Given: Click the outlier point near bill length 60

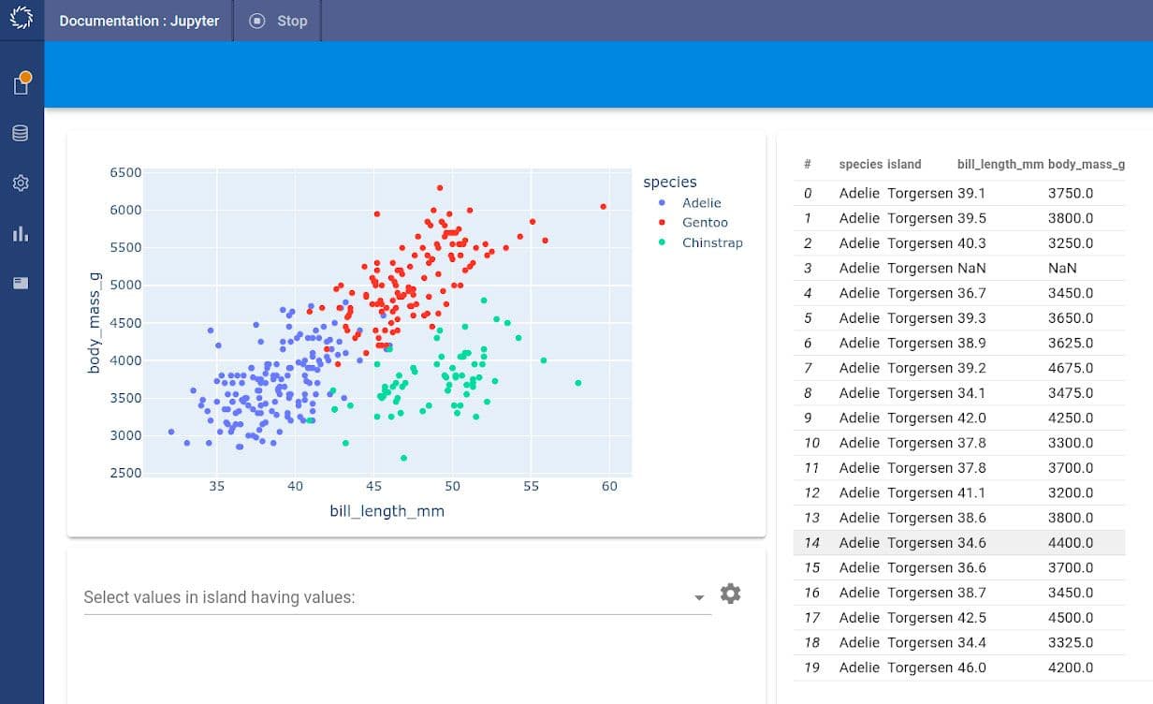Looking at the screenshot, I should [604, 206].
